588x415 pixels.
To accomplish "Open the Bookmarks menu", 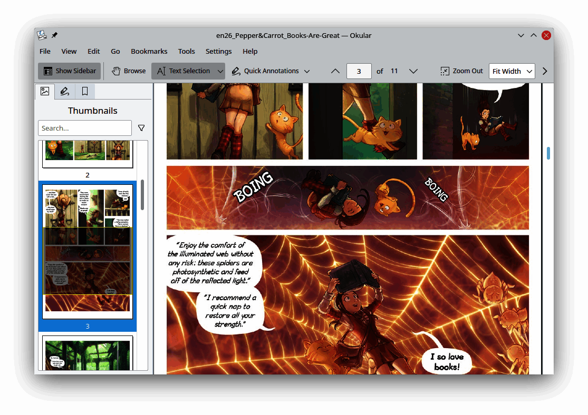I will coord(149,51).
